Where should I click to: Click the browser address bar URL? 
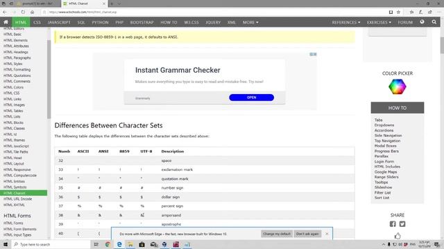[x=83, y=12]
